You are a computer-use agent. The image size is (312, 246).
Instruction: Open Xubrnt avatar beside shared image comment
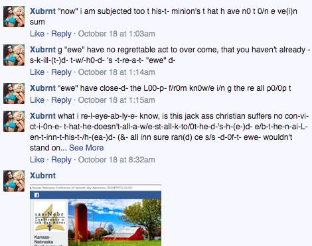click(14, 181)
